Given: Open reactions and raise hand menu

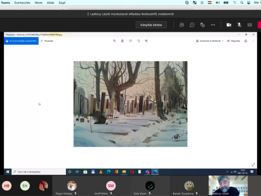Looking at the screenshot, I should (203, 25).
